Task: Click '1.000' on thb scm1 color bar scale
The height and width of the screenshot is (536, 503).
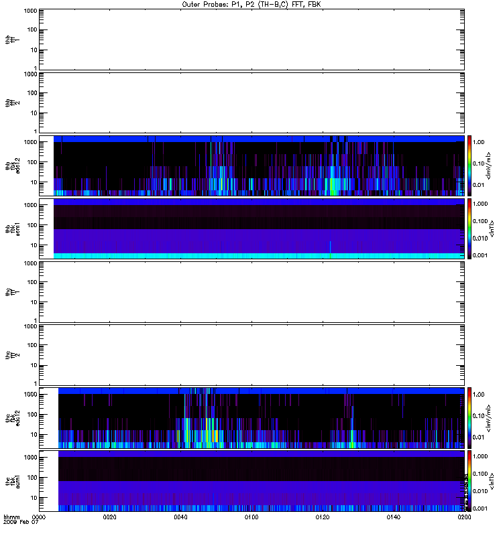Action: (480, 204)
